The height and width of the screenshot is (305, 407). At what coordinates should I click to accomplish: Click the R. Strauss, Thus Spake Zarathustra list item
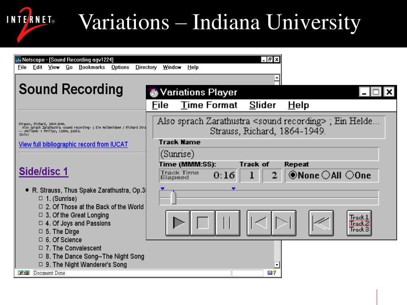(89, 190)
